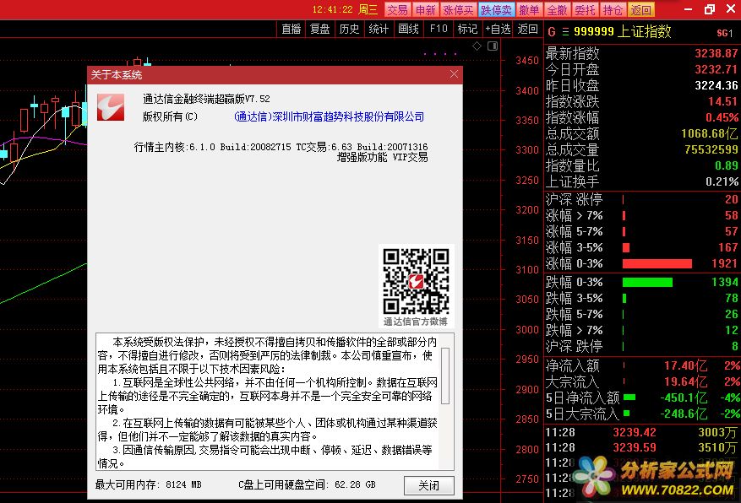The width and height of the screenshot is (741, 503).
Task: Minimize the main window
Action: pos(689,9)
